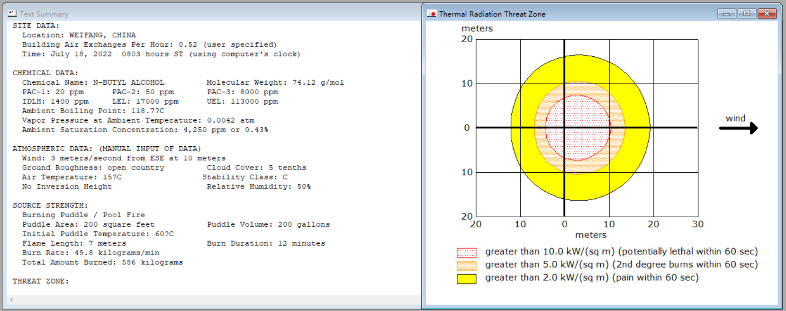Click "Total Amount Burned: 586 kilograms" line
The height and width of the screenshot is (311, 786).
(102, 262)
